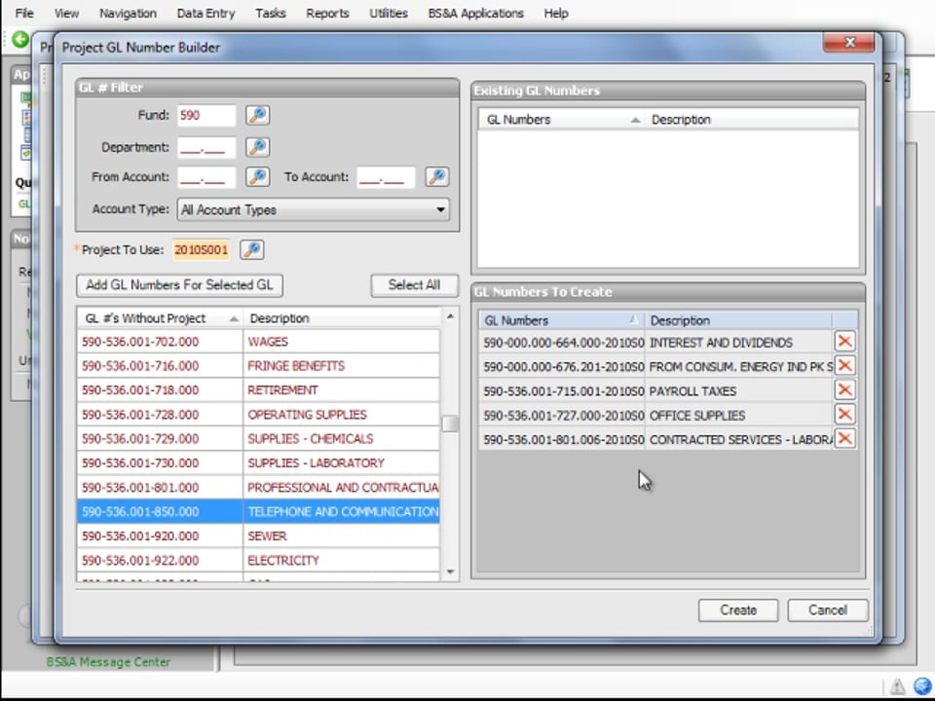The height and width of the screenshot is (701, 935).
Task: Open the From Account lookup icon
Action: 257,176
